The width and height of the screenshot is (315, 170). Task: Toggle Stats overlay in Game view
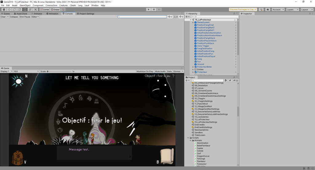coord(169,71)
